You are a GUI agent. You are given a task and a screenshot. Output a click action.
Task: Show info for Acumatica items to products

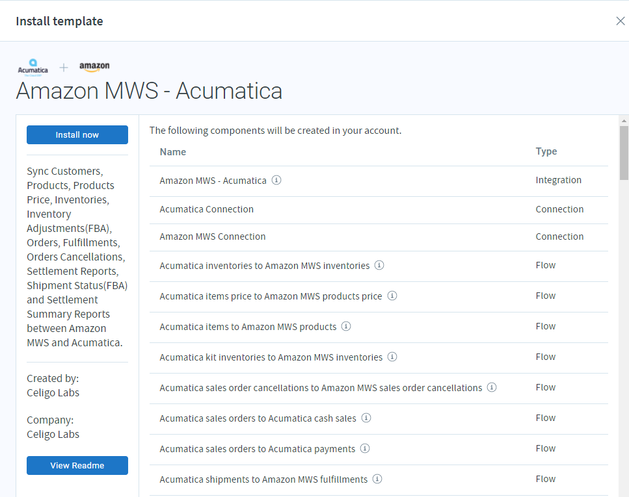click(346, 326)
